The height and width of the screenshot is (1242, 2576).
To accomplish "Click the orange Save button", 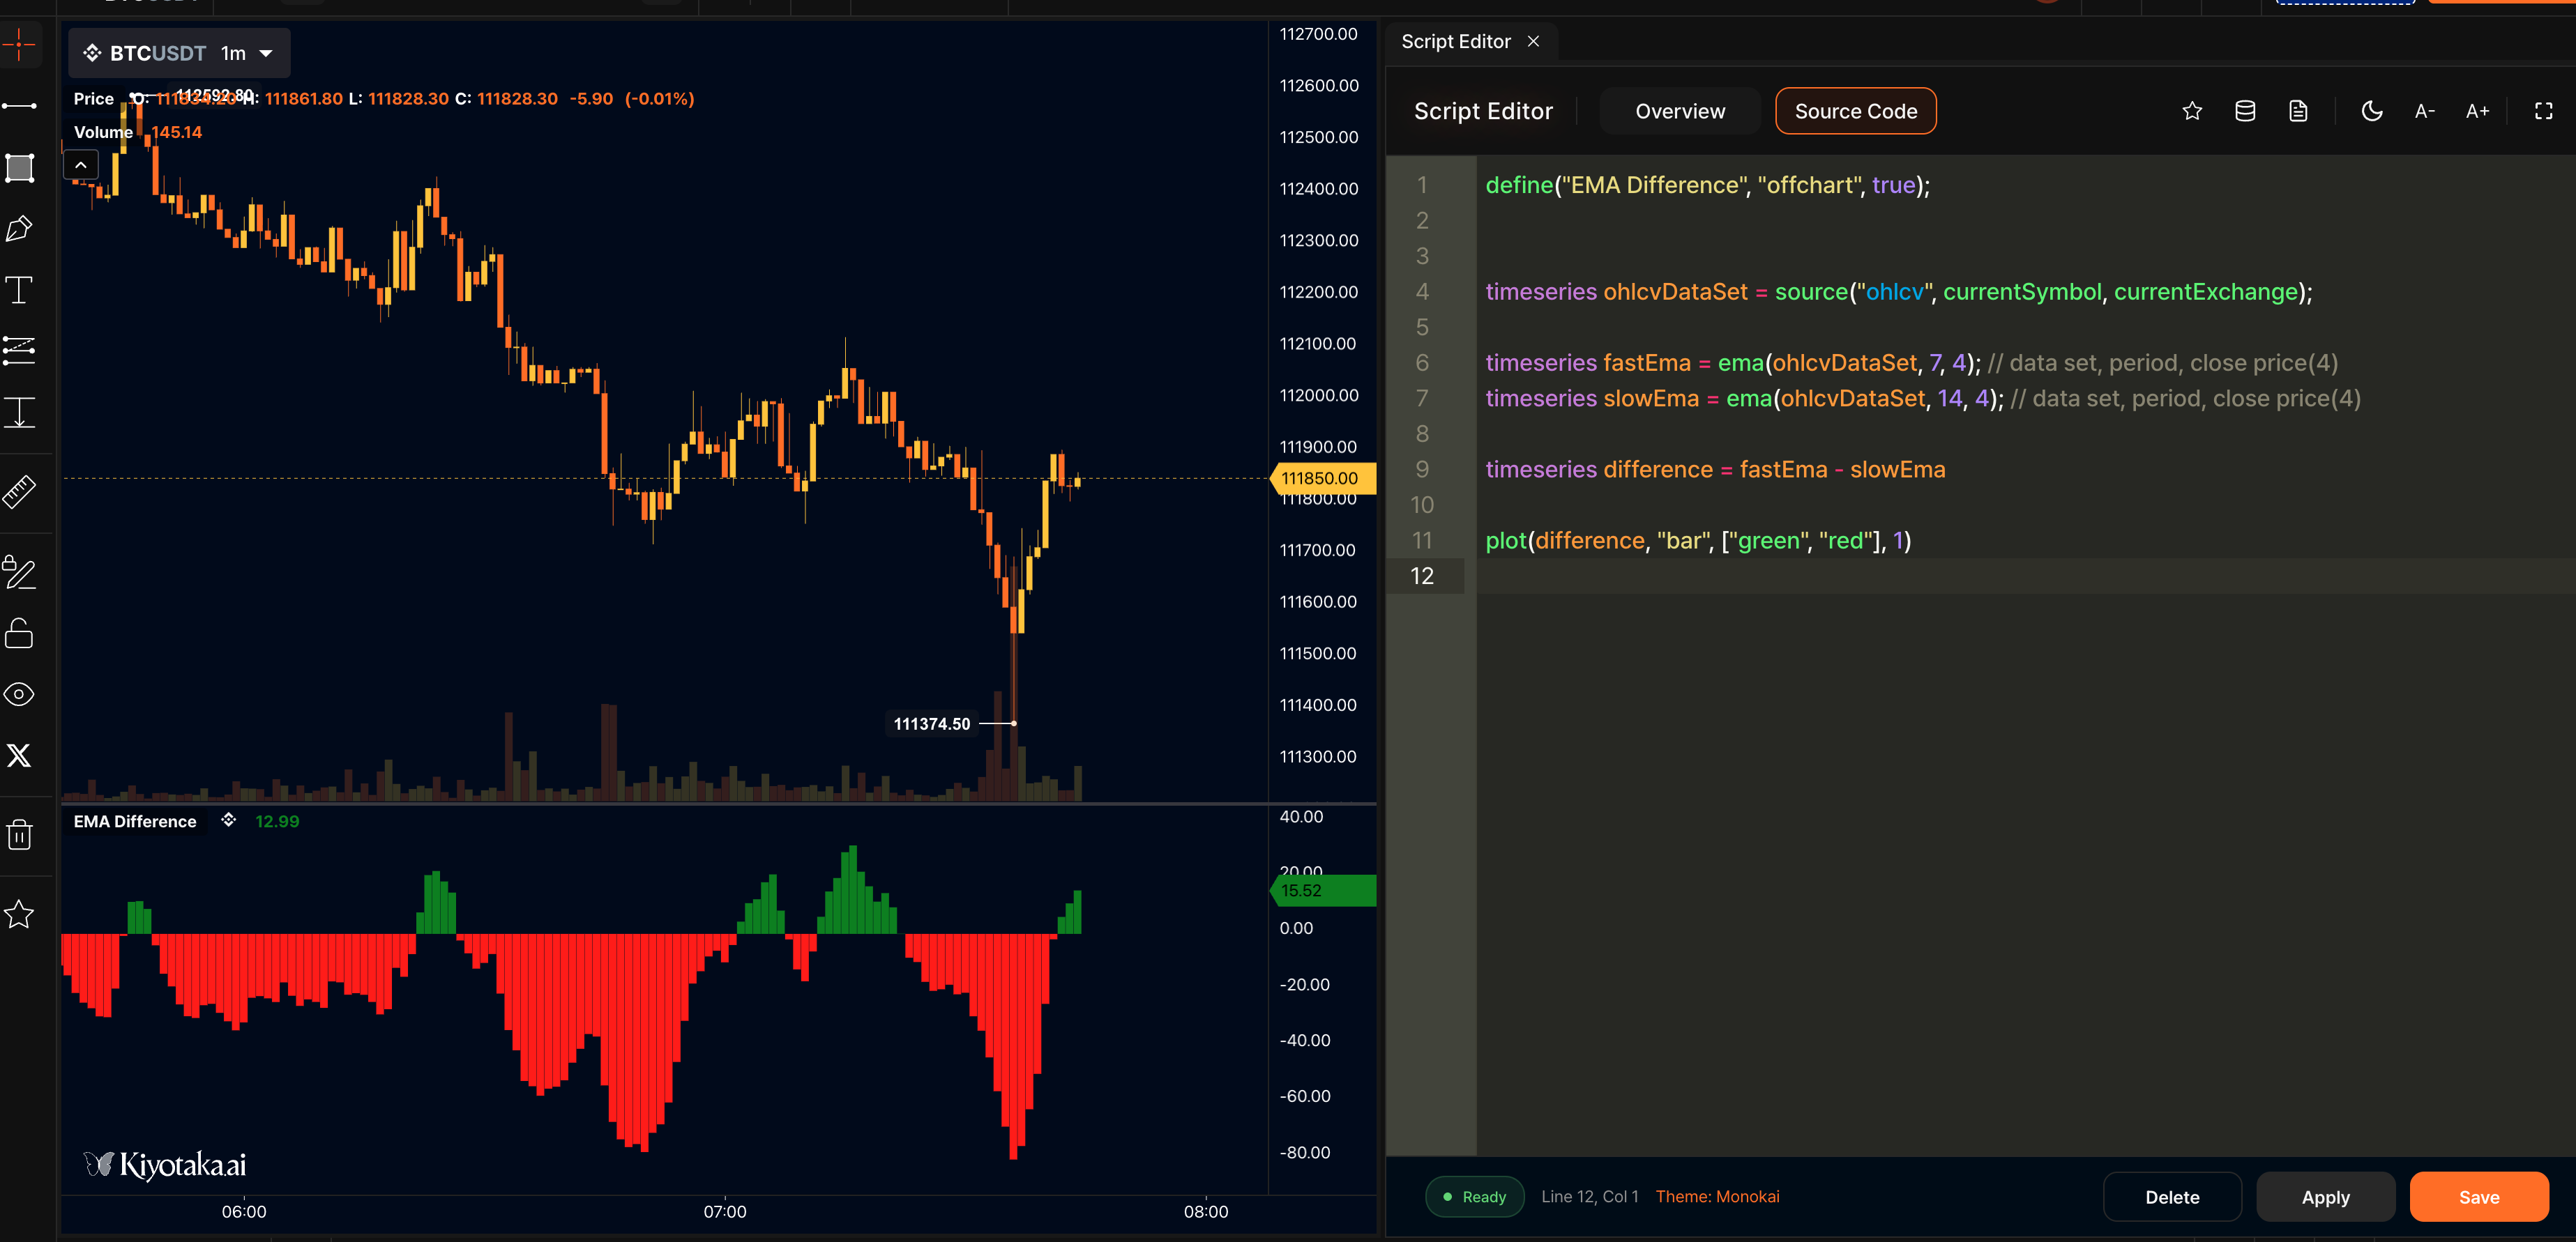I will pyautogui.click(x=2478, y=1197).
